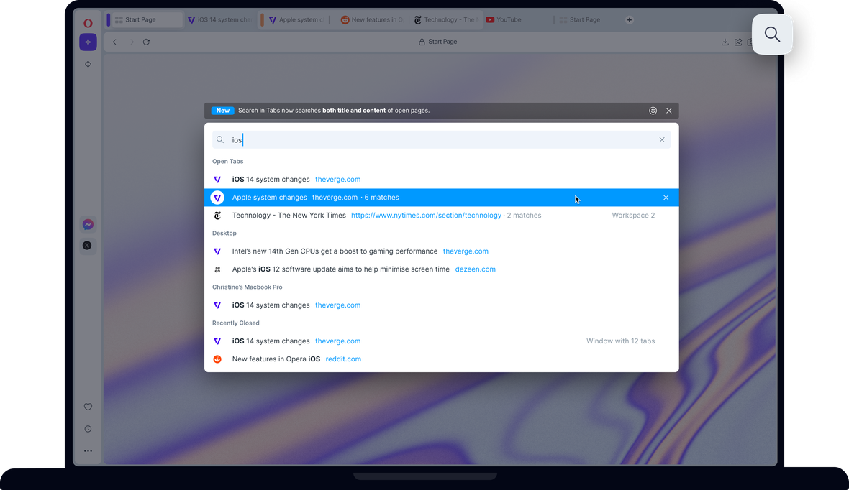The height and width of the screenshot is (490, 849).
Task: Select iOS 14 result under Recently Closed
Action: coord(441,341)
